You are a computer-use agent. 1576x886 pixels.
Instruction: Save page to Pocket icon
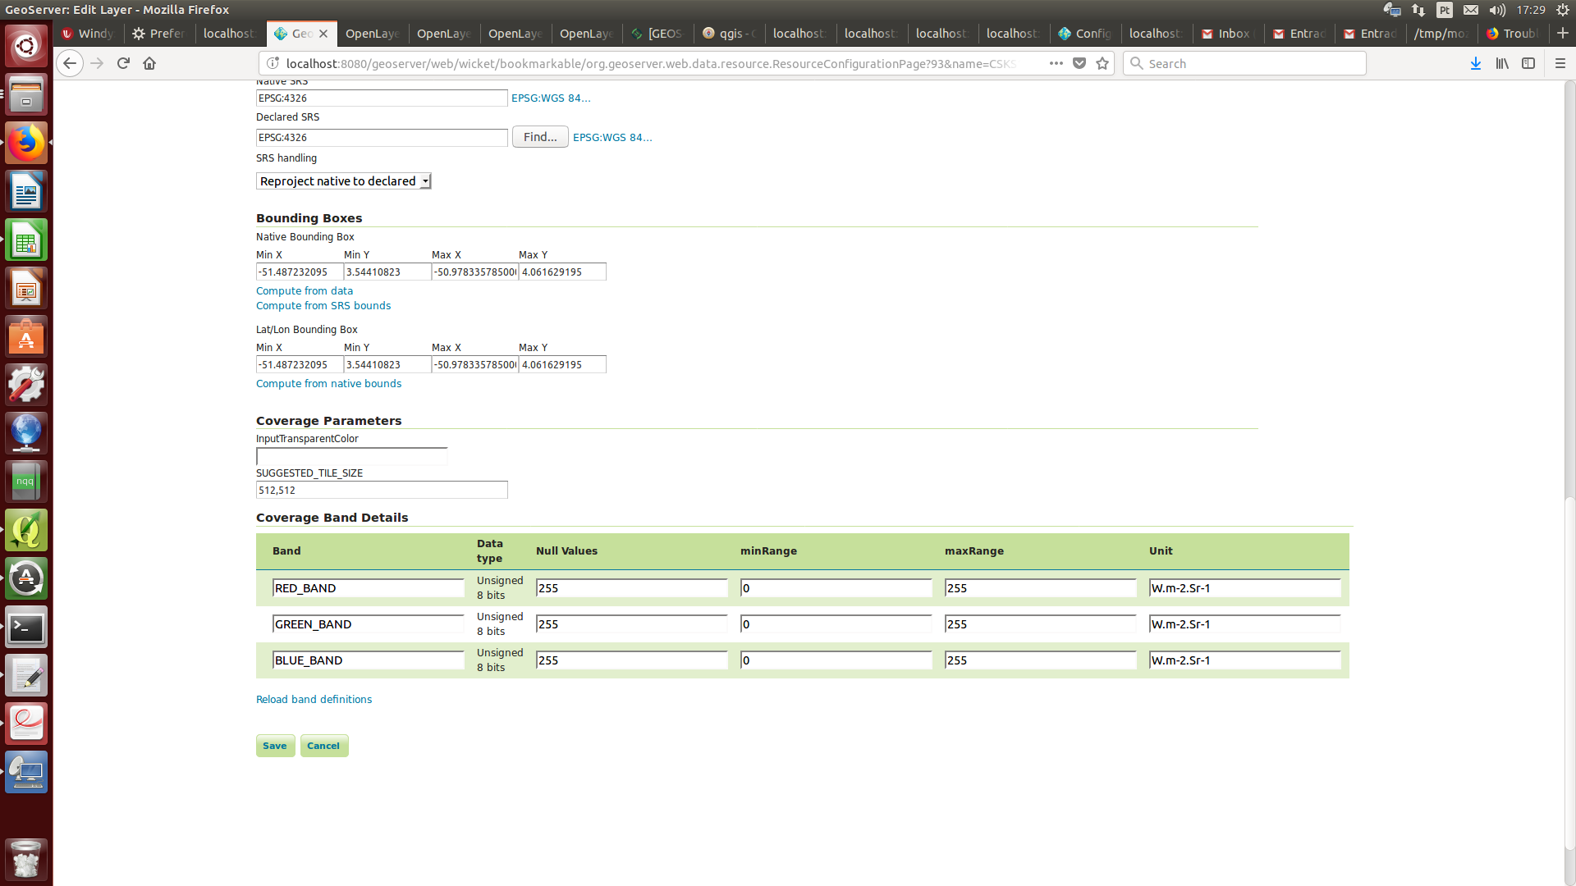(x=1079, y=63)
